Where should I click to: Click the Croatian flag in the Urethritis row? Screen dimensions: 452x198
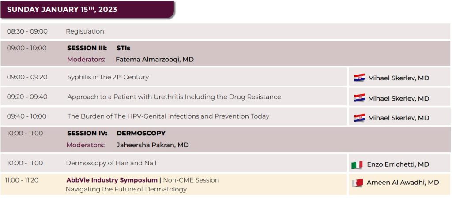pyautogui.click(x=359, y=98)
